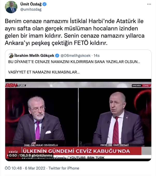Screen dimensions: 156x176
Task: Click the Twitter for iPhone source link
Action: point(64,168)
